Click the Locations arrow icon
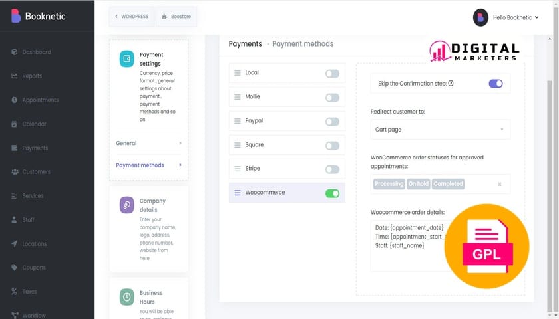This screenshot has height=319, width=559. click(x=14, y=244)
